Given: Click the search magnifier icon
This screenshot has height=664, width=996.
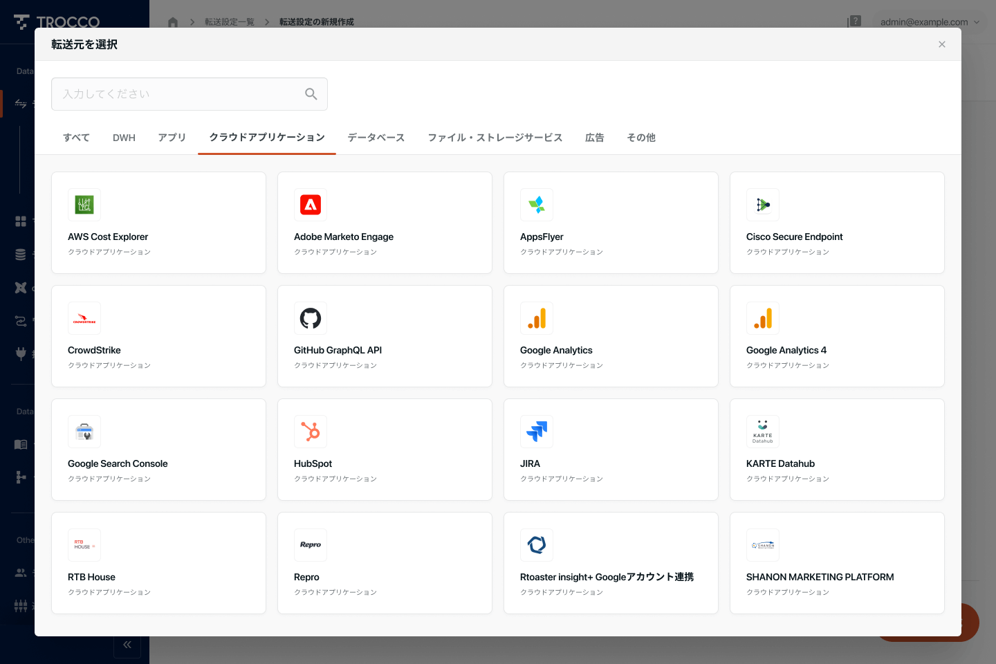Looking at the screenshot, I should (311, 93).
